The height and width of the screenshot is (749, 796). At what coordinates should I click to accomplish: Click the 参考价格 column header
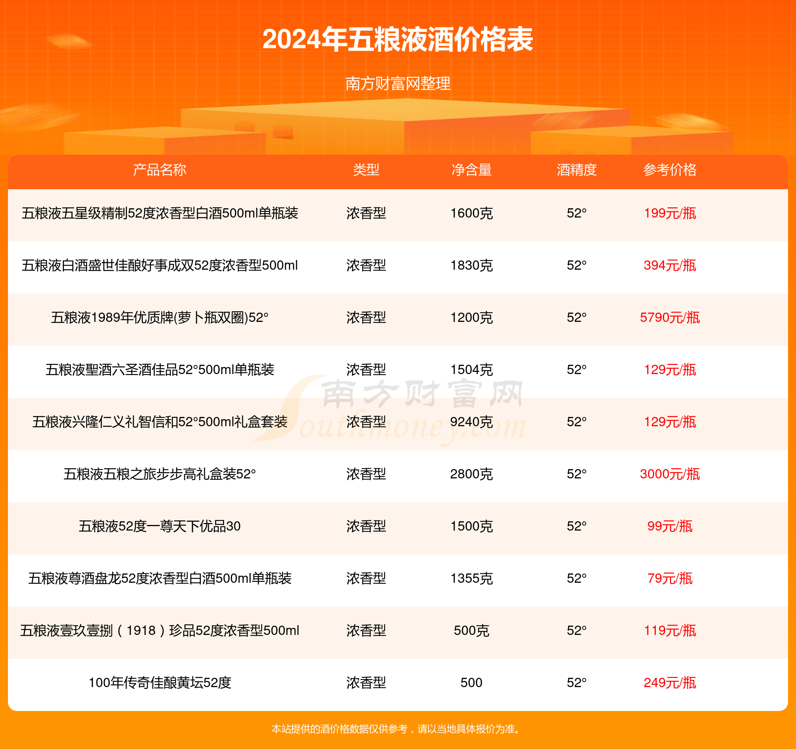[670, 170]
